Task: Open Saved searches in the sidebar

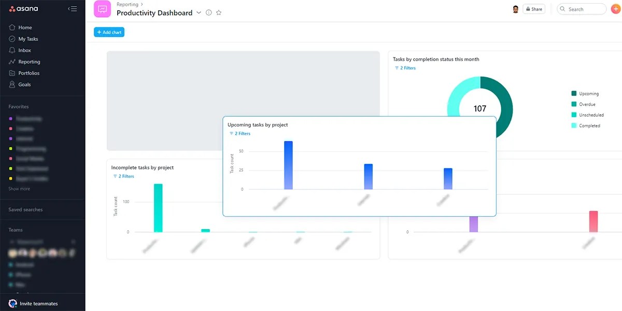Action: pyautogui.click(x=25, y=209)
